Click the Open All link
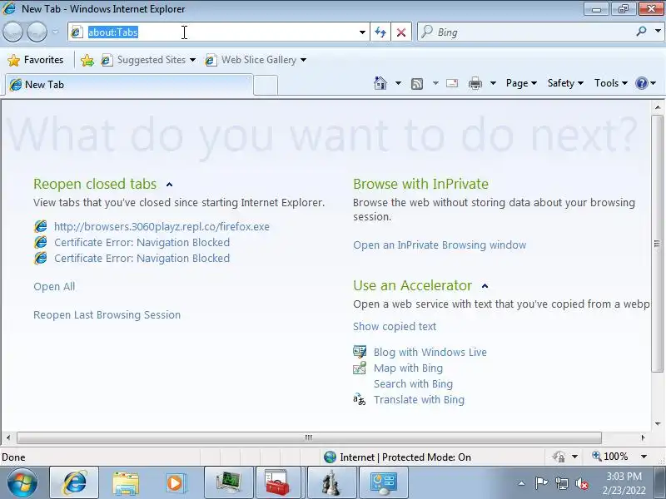This screenshot has width=666, height=499. [x=54, y=287]
